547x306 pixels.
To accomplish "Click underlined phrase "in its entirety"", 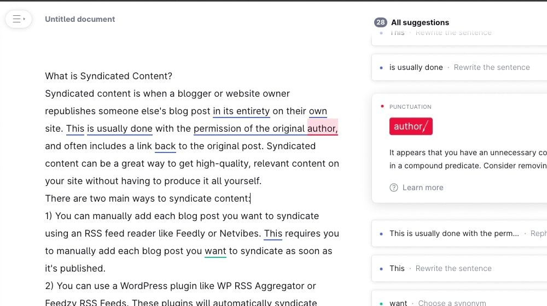I will coord(241,111).
